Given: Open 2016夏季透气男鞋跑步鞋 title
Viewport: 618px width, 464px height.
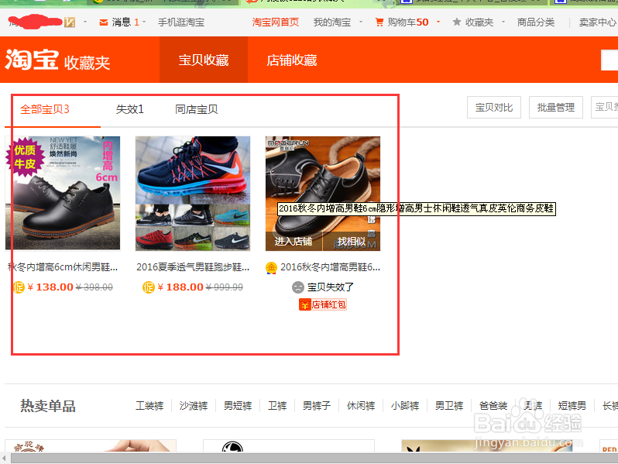Looking at the screenshot, I should point(193,267).
